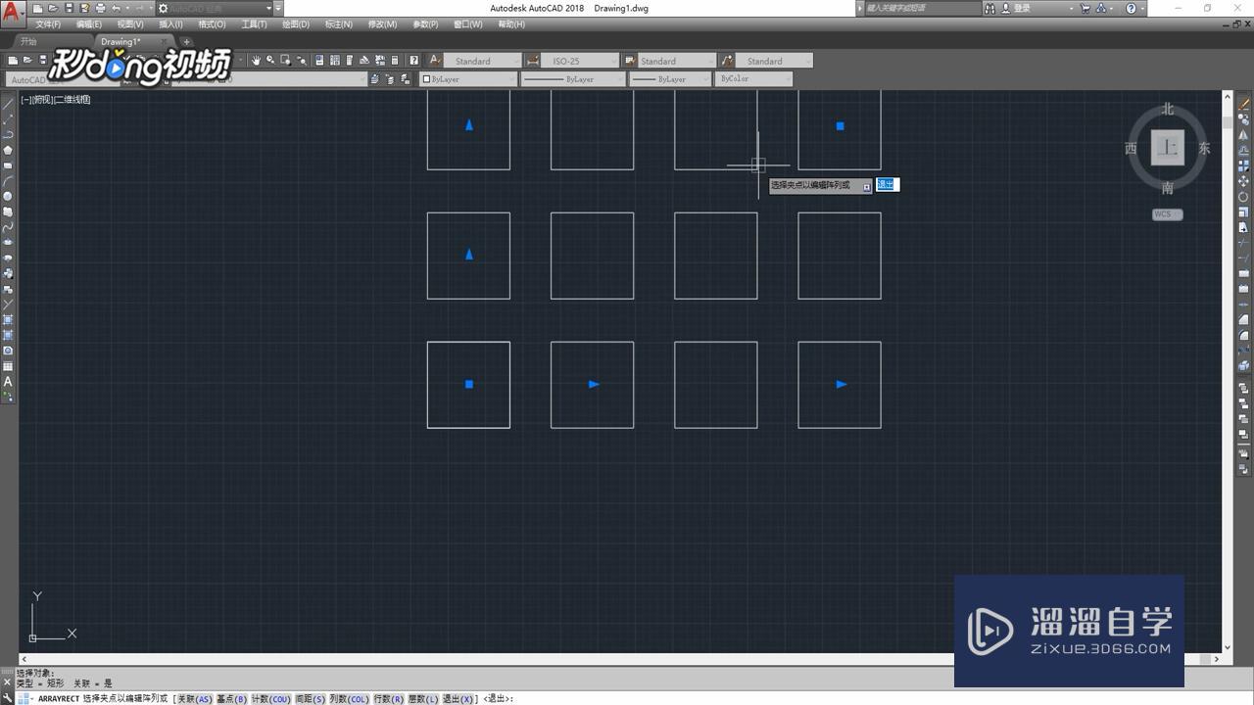Click the 俯视 view control label
This screenshot has height=705, width=1254.
click(x=42, y=100)
